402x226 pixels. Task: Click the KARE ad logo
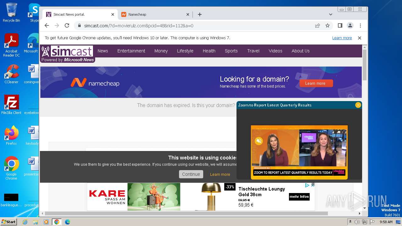point(107,197)
